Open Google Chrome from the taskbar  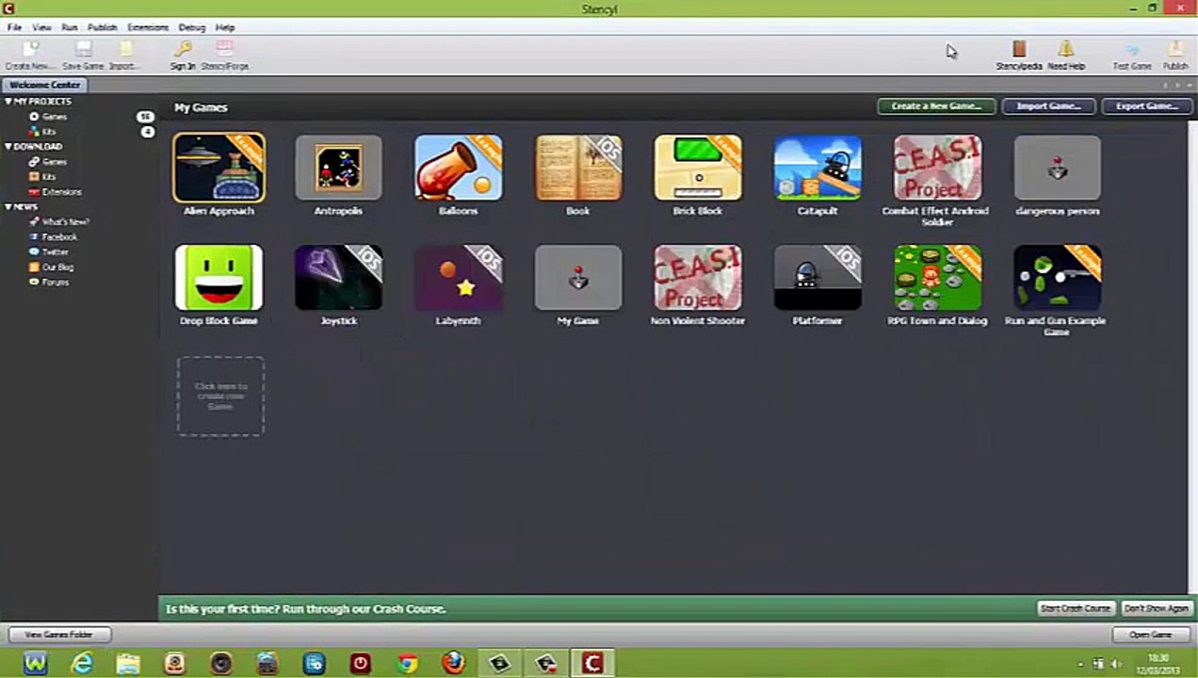tap(407, 663)
